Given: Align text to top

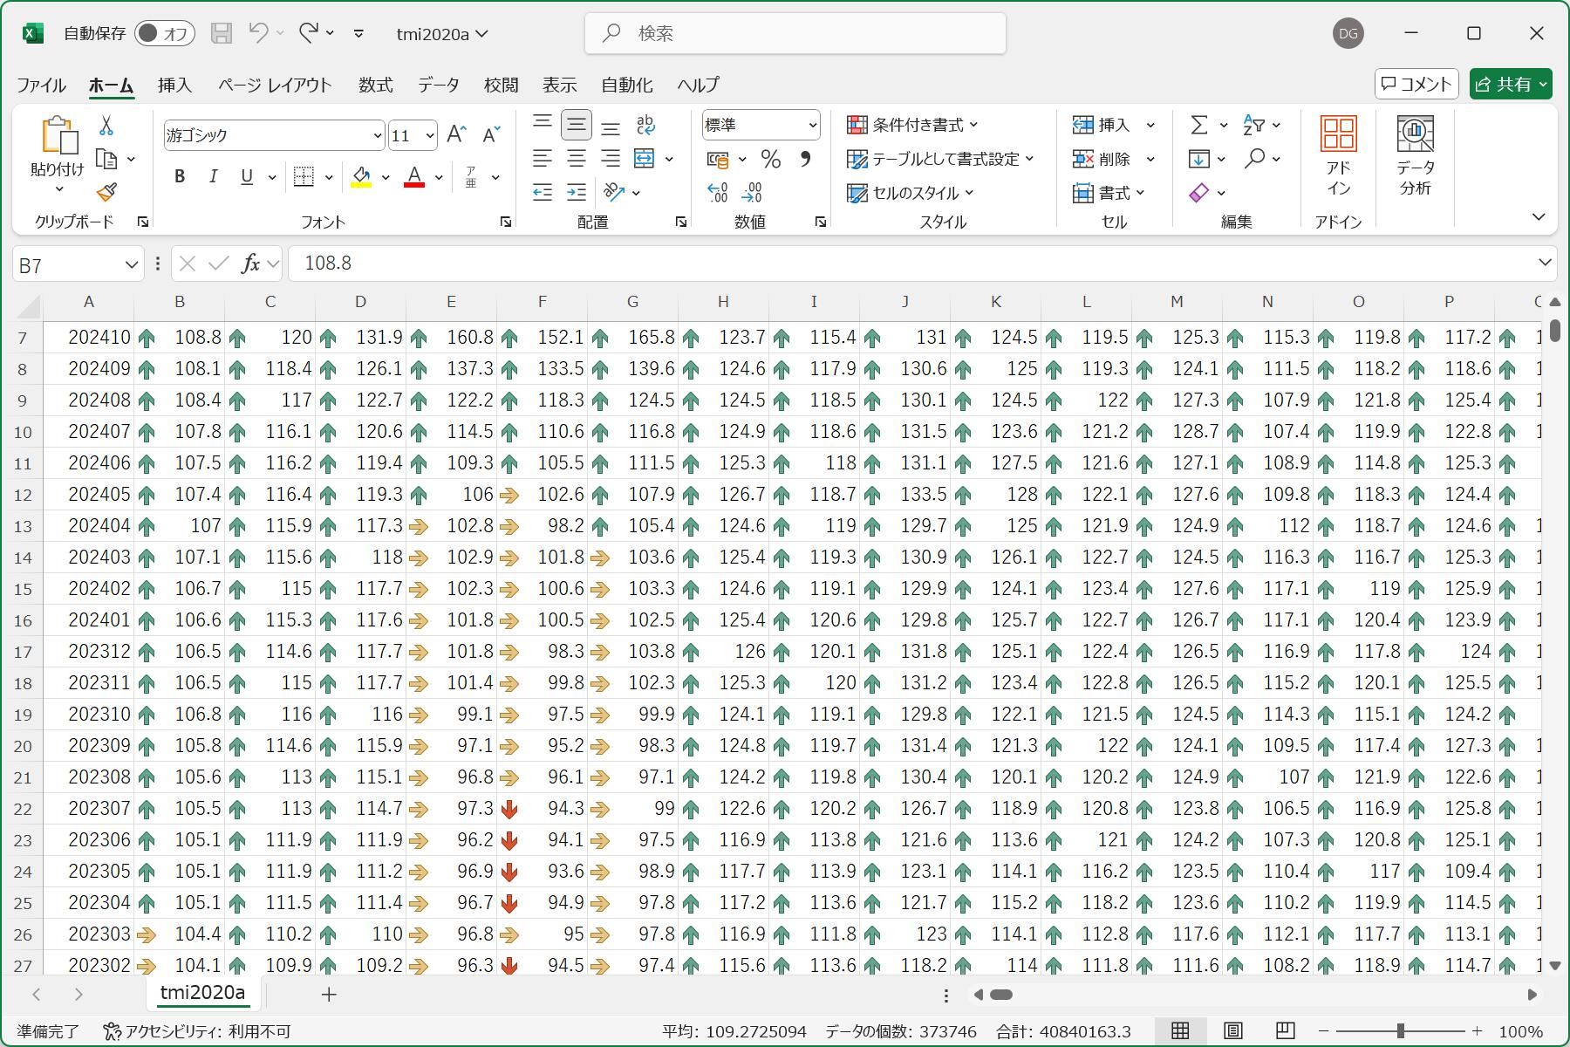Looking at the screenshot, I should click(543, 125).
